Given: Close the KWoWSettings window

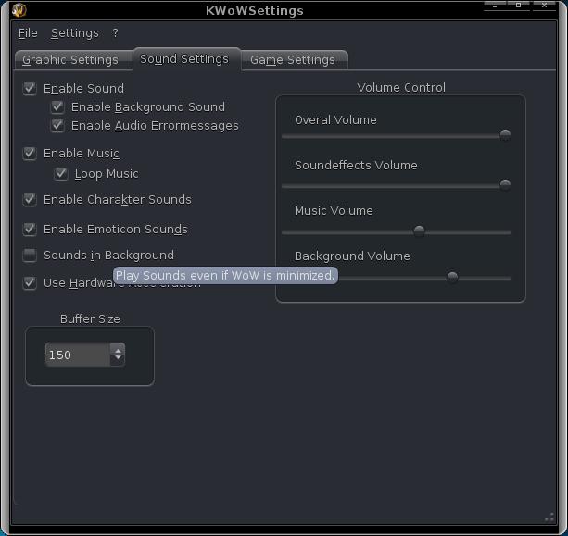Looking at the screenshot, I should pyautogui.click(x=544, y=6).
